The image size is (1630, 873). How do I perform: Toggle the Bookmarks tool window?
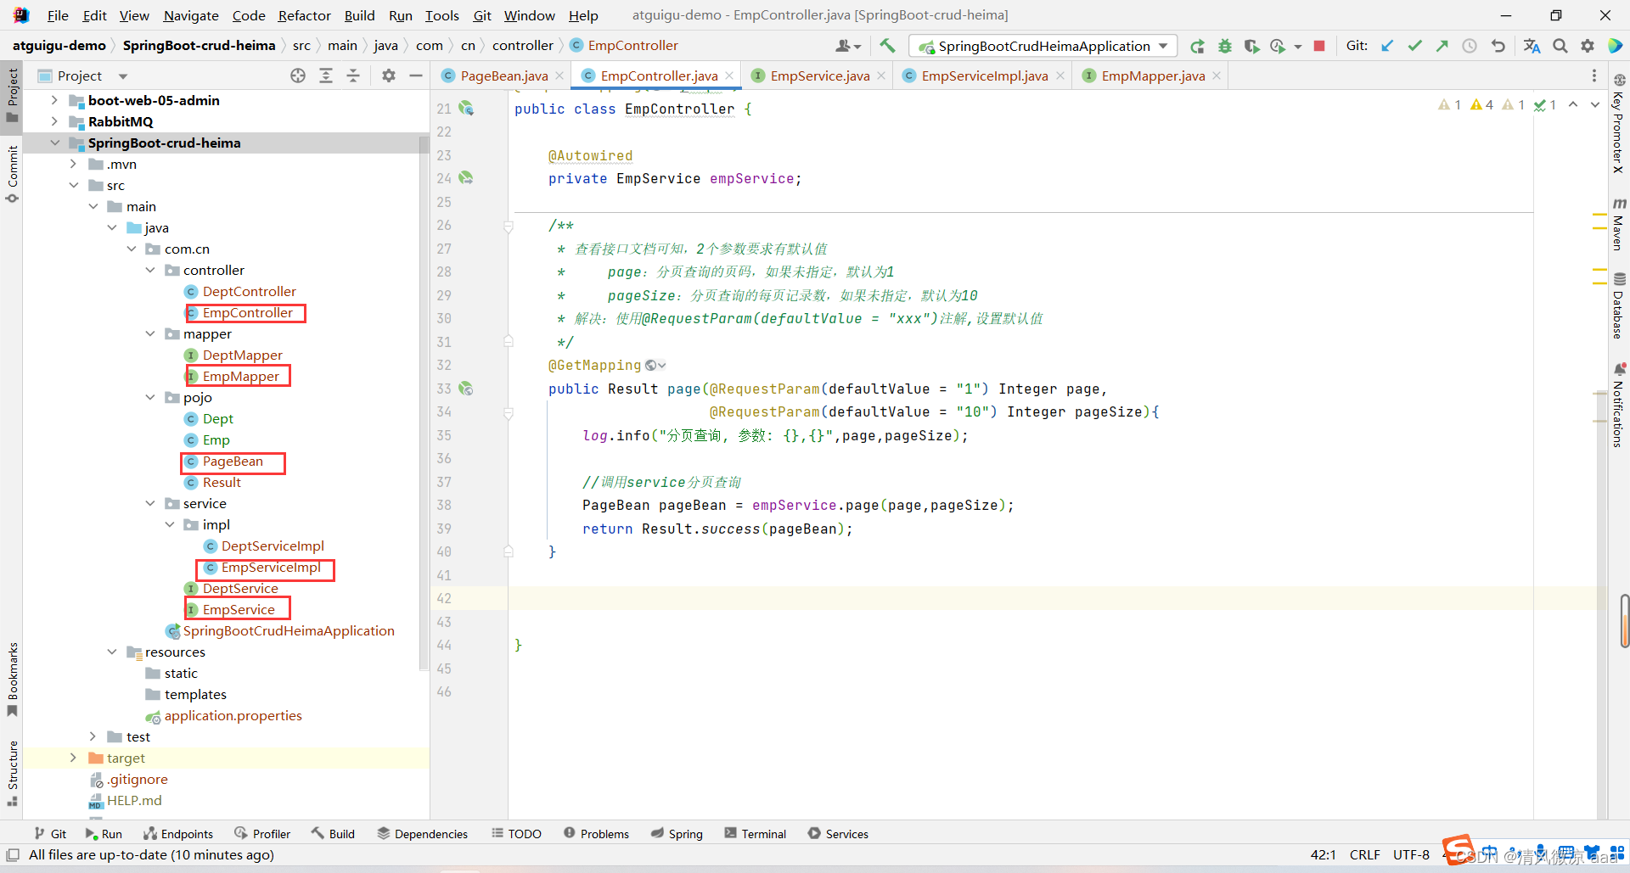pyautogui.click(x=12, y=679)
